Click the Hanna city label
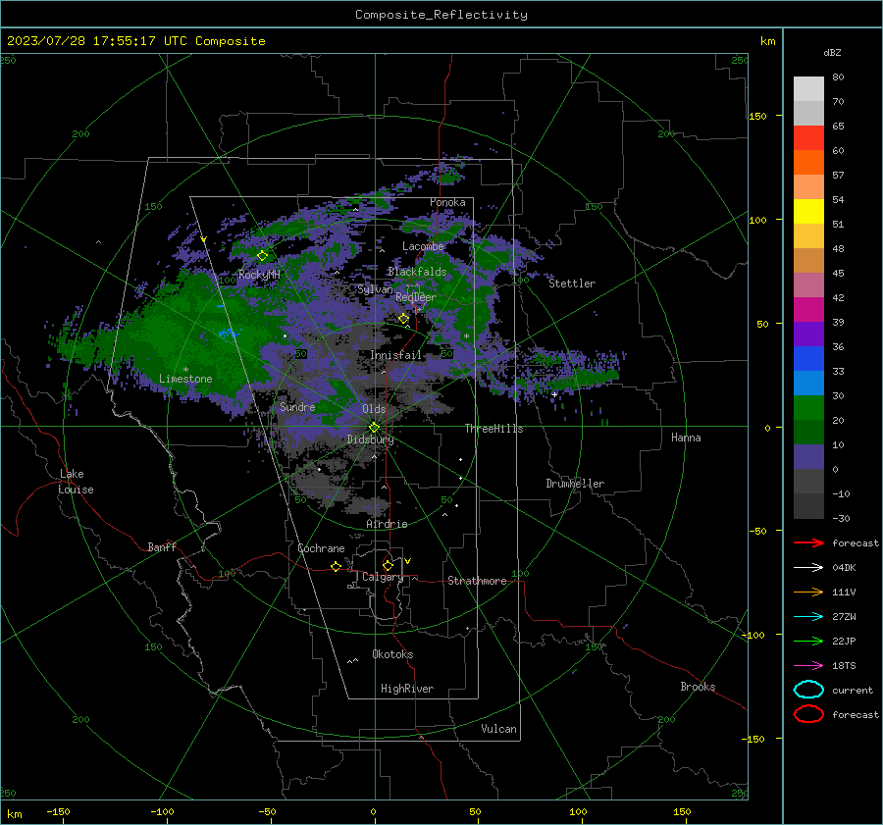The height and width of the screenshot is (825, 883). pyautogui.click(x=686, y=438)
